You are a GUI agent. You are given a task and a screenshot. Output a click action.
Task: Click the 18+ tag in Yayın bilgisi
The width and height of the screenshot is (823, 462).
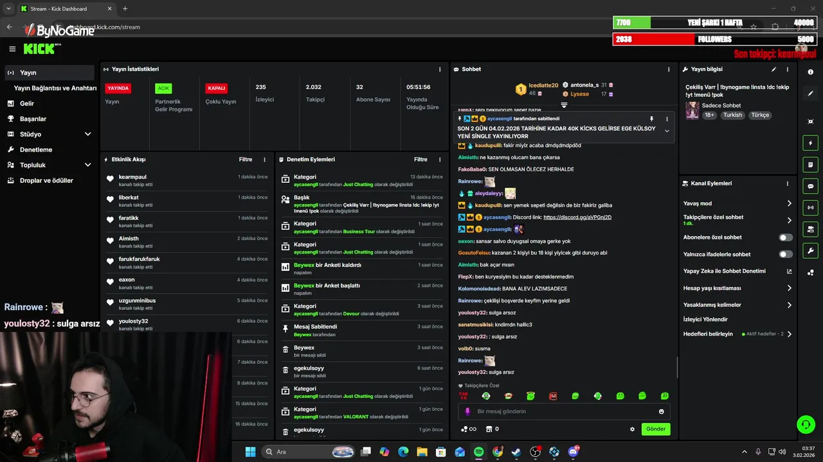pos(709,115)
